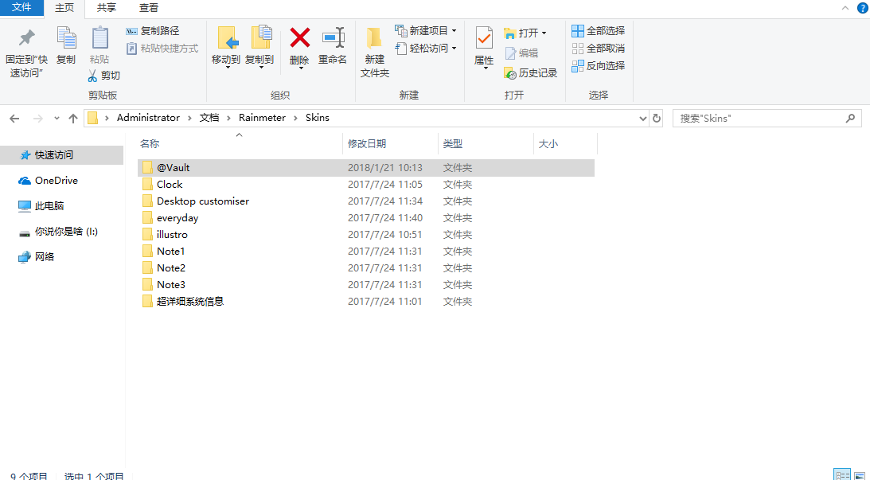The image size is (870, 480).
Task: Open Help with the blue question icon
Action: coord(863,8)
